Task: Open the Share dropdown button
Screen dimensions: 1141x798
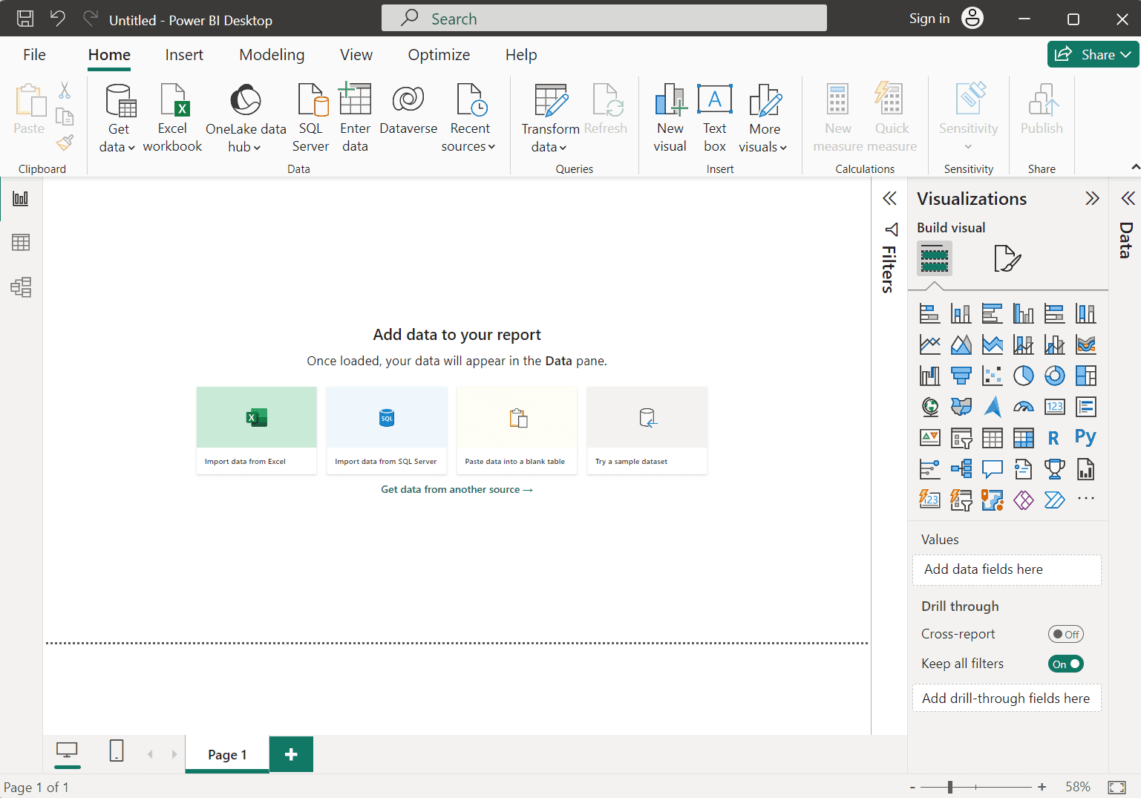Action: (1093, 54)
